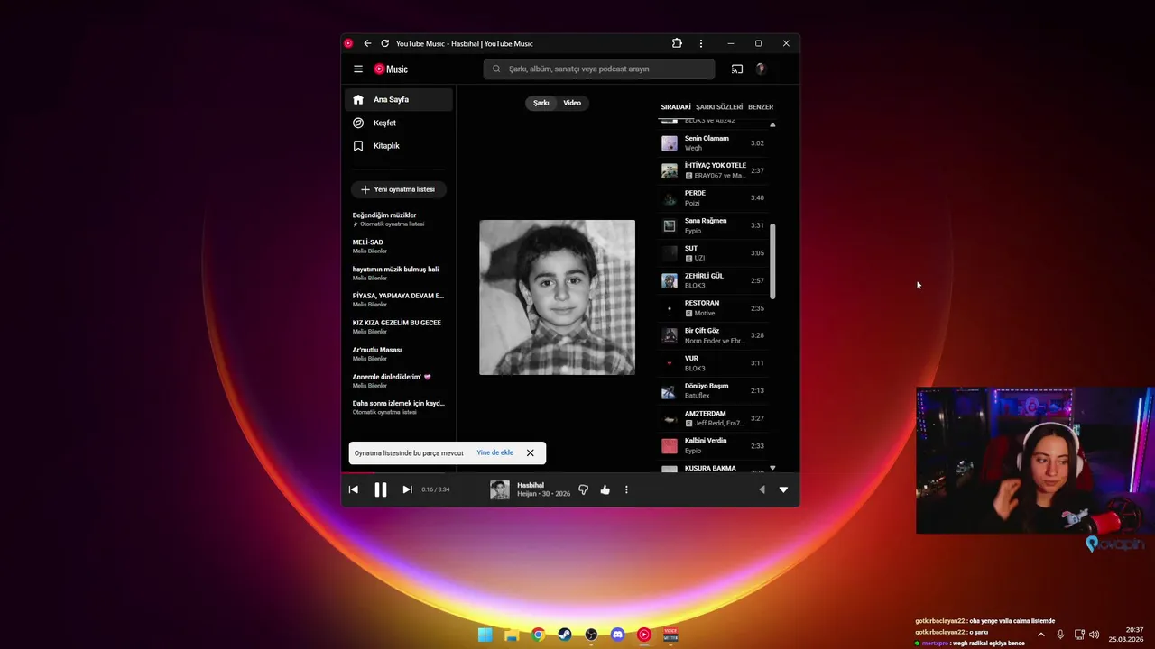Play Dönüyo Başım by Batuflex

[x=713, y=390]
